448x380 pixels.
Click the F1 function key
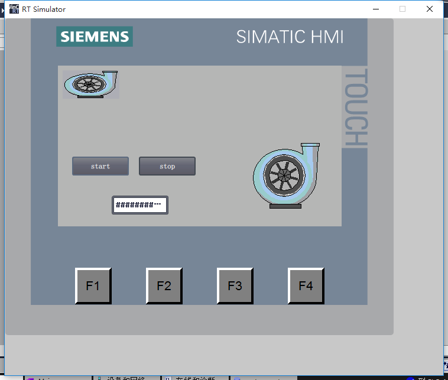point(93,285)
